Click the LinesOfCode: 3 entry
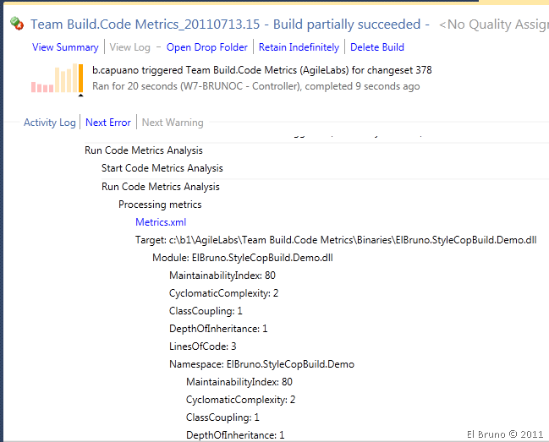The width and height of the screenshot is (549, 442). [203, 347]
